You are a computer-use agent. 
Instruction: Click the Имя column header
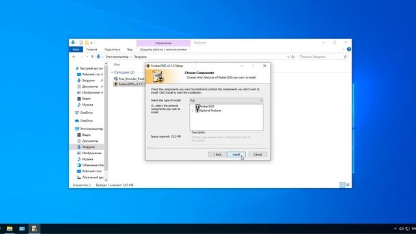[x=117, y=64]
